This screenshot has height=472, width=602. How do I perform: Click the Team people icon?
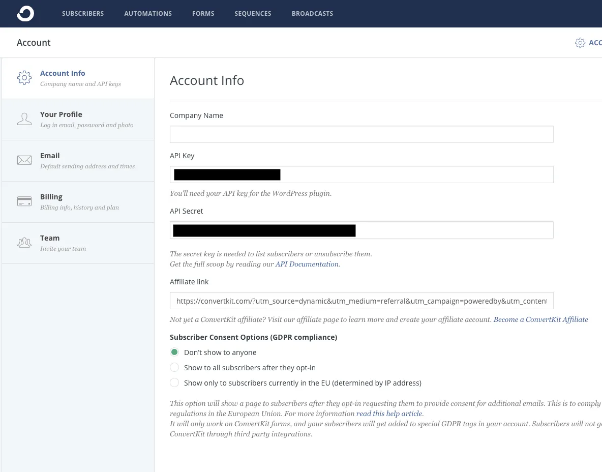click(x=24, y=243)
